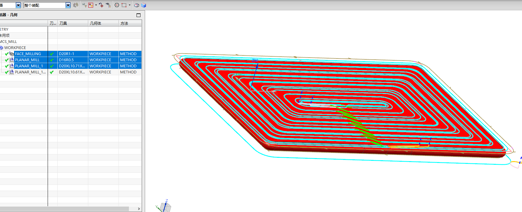Click the ZM axis label in the viewport
Screen dimensions: 522x212
coord(255,61)
